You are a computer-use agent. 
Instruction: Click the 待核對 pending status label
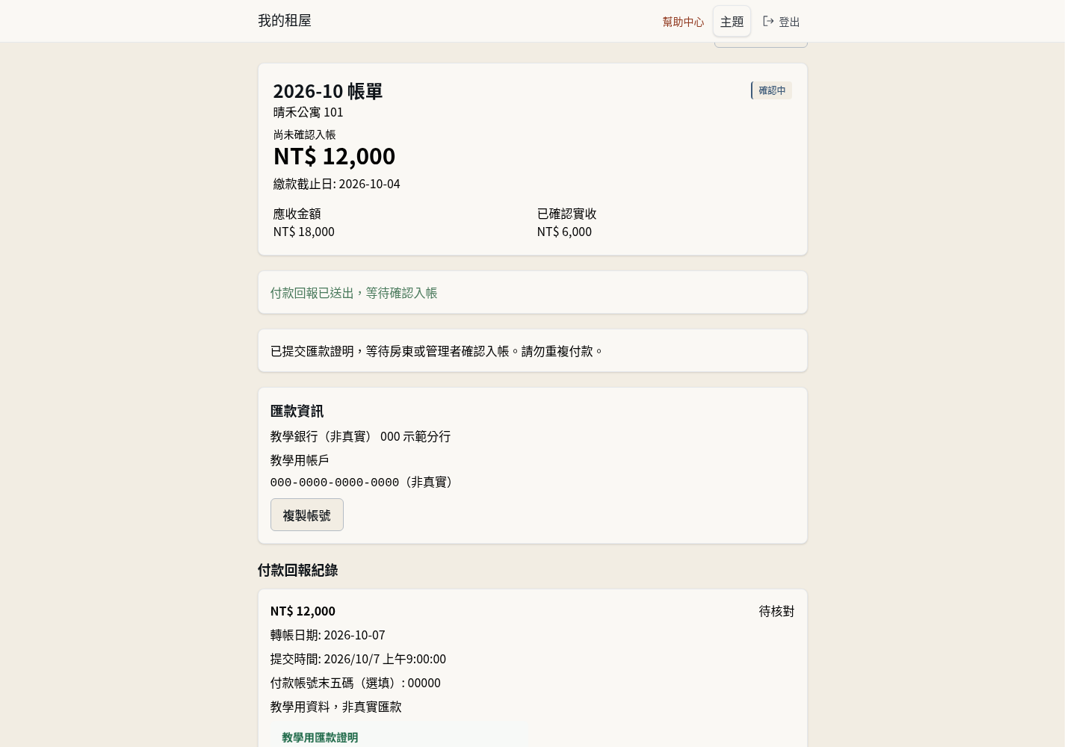(x=776, y=611)
